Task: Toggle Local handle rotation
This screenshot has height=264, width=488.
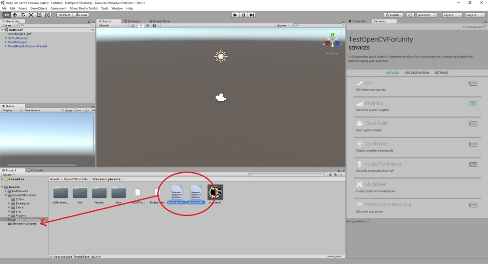Action: (x=81, y=15)
